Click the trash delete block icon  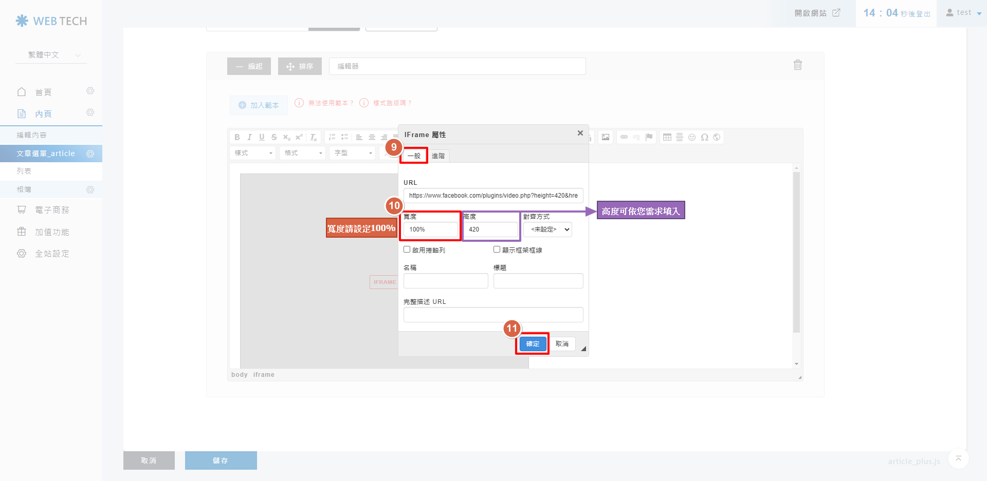click(x=797, y=65)
